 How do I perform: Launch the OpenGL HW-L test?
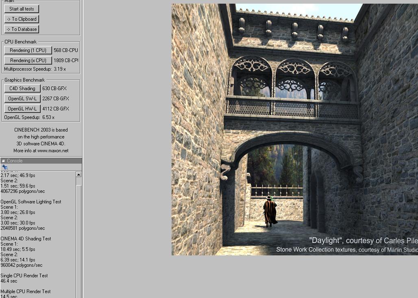tap(22, 108)
